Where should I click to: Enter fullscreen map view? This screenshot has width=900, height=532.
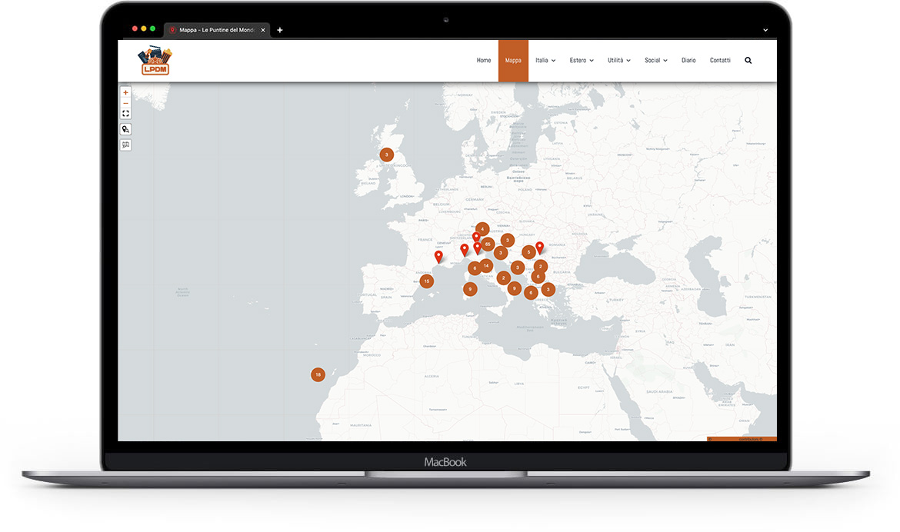pyautogui.click(x=125, y=113)
